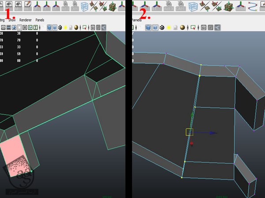This screenshot has width=265, height=198.
Task: Open the Panels menu in right viewport
Action: tap(138, 20)
